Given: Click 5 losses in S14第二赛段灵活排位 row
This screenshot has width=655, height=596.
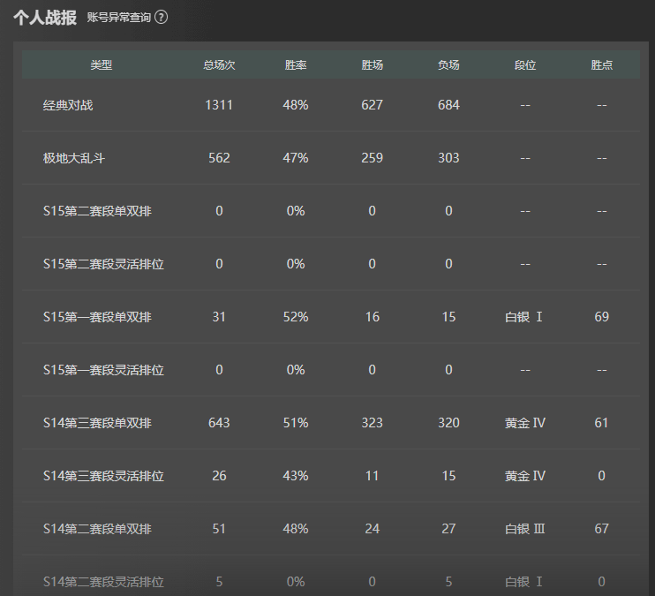Looking at the screenshot, I should click(x=448, y=582).
